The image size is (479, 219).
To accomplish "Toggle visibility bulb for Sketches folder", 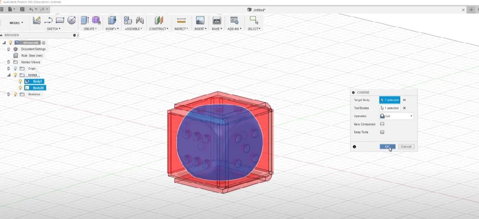I will click(15, 95).
